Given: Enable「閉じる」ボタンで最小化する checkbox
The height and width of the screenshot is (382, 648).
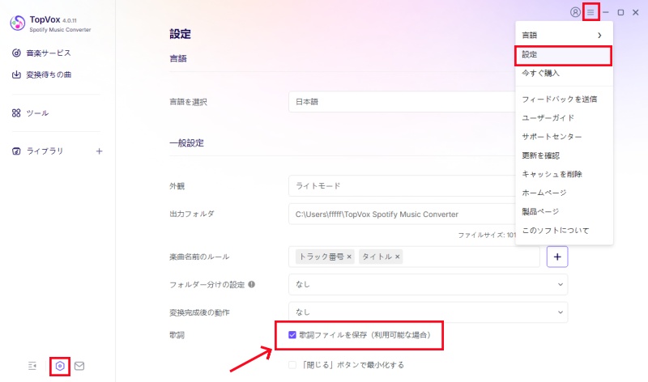Looking at the screenshot, I should pos(292,365).
